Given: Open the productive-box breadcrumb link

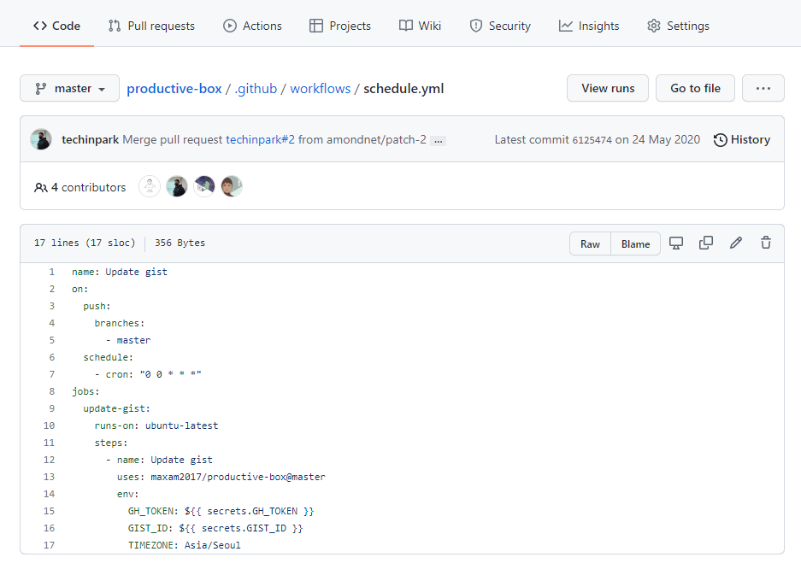Looking at the screenshot, I should [174, 88].
